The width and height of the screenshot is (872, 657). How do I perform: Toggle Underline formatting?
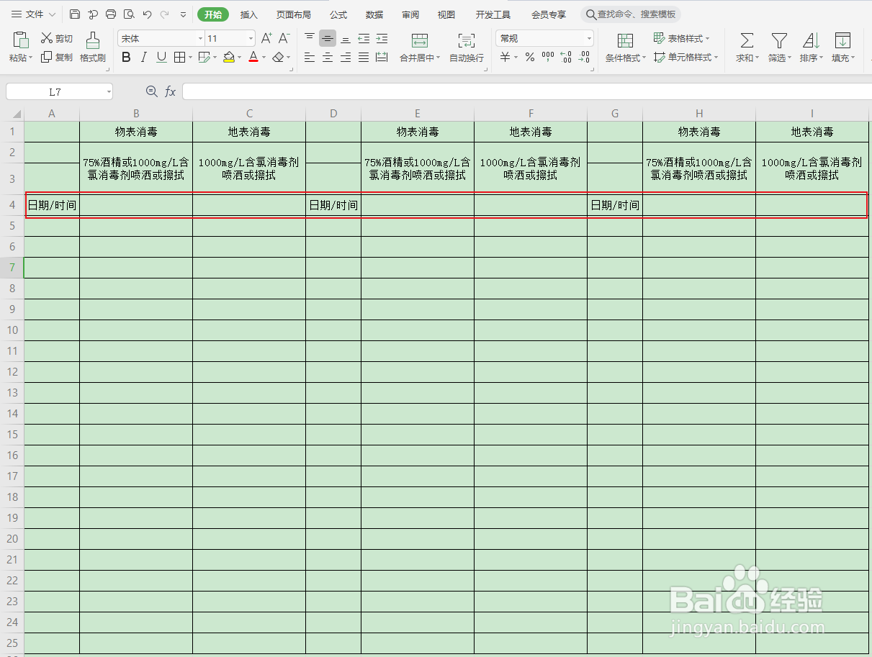(x=161, y=58)
